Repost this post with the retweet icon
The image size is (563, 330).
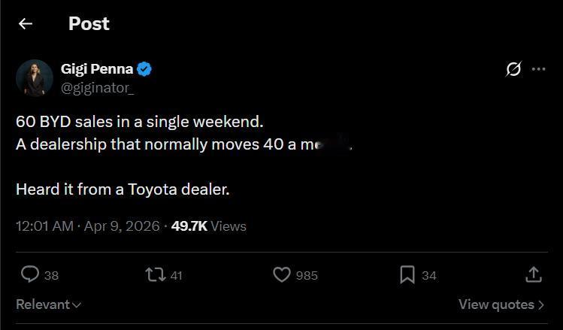[156, 275]
